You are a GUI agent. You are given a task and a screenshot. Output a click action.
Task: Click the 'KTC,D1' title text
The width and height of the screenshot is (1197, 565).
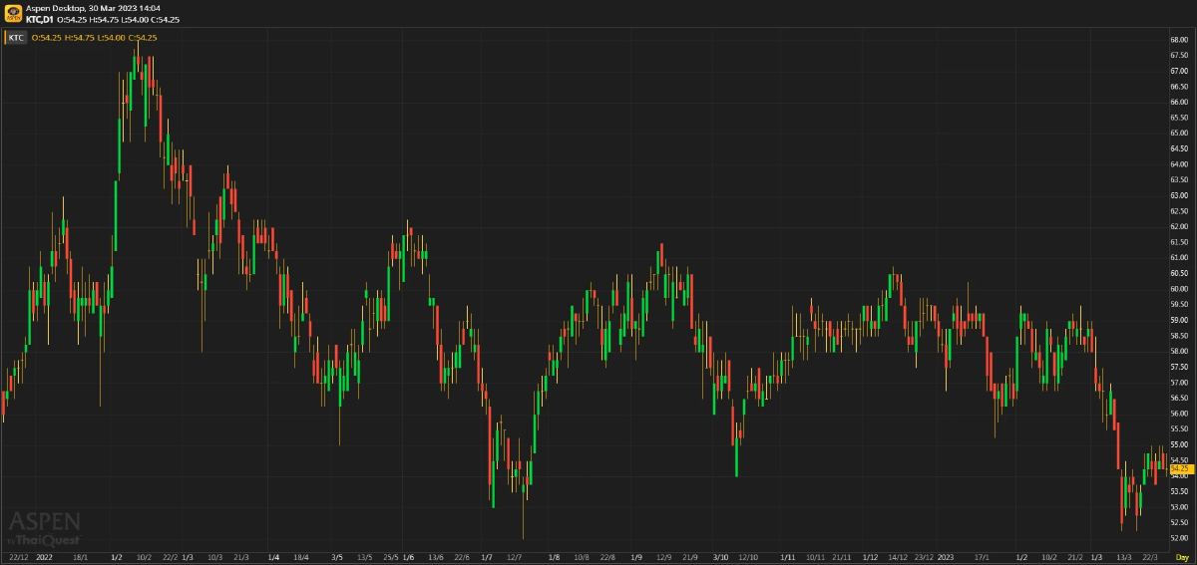pyautogui.click(x=40, y=19)
